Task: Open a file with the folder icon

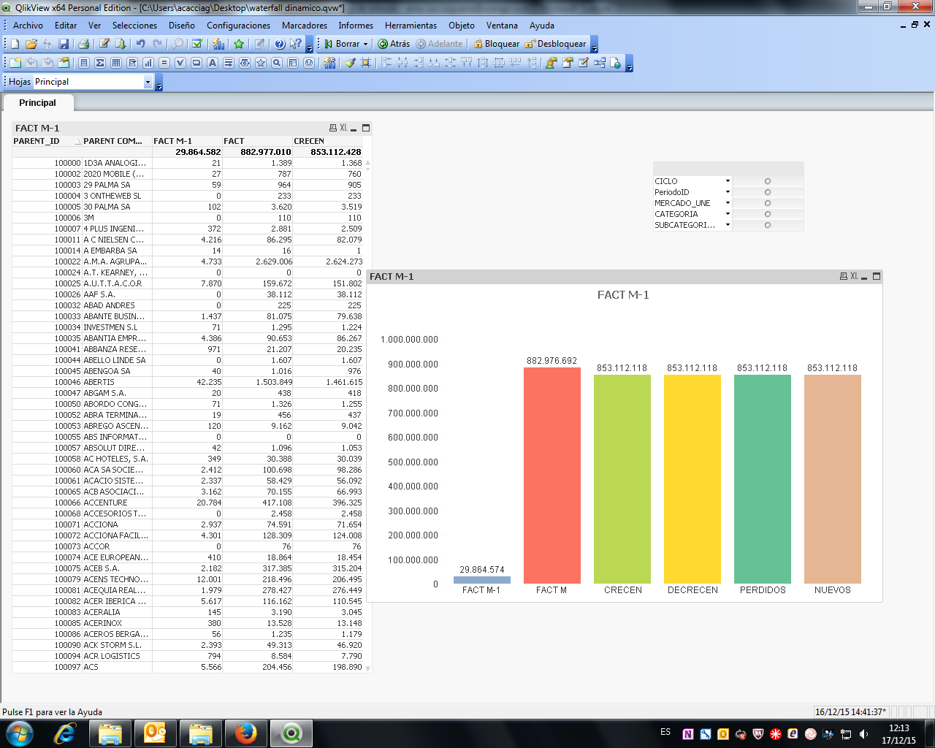Action: 31,44
